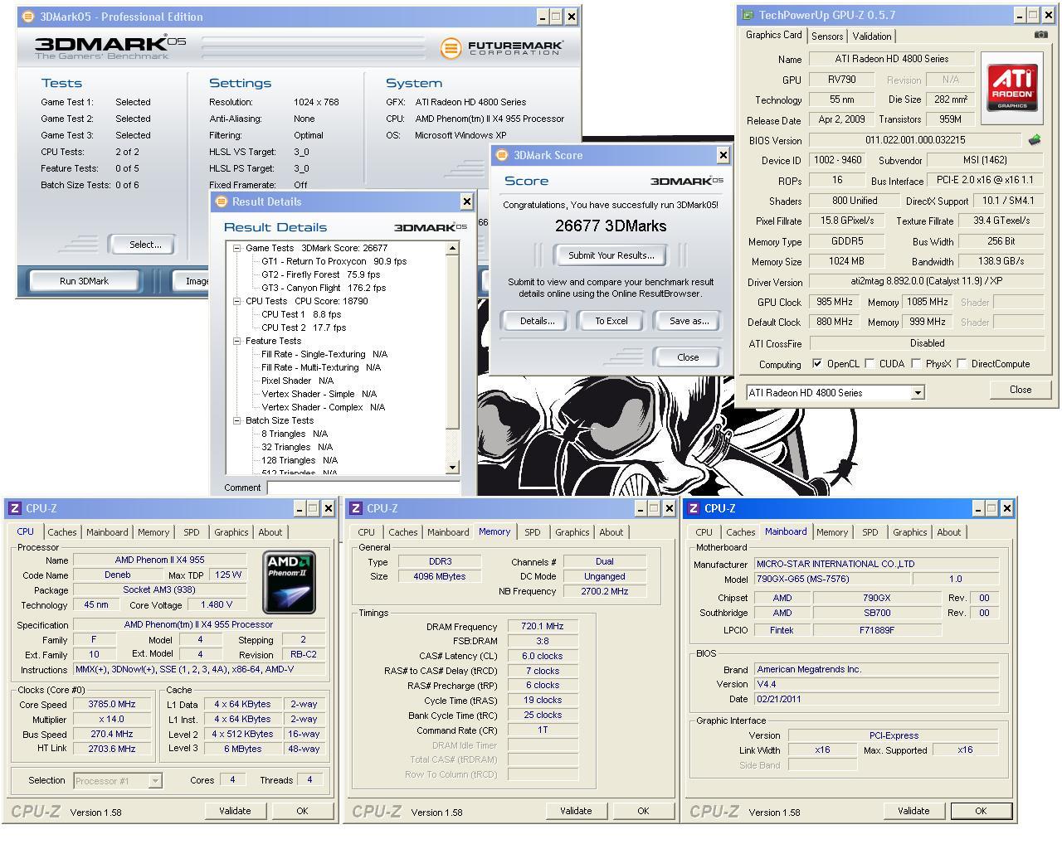The width and height of the screenshot is (1062, 849).
Task: Click the To Excel button
Action: pyautogui.click(x=611, y=321)
